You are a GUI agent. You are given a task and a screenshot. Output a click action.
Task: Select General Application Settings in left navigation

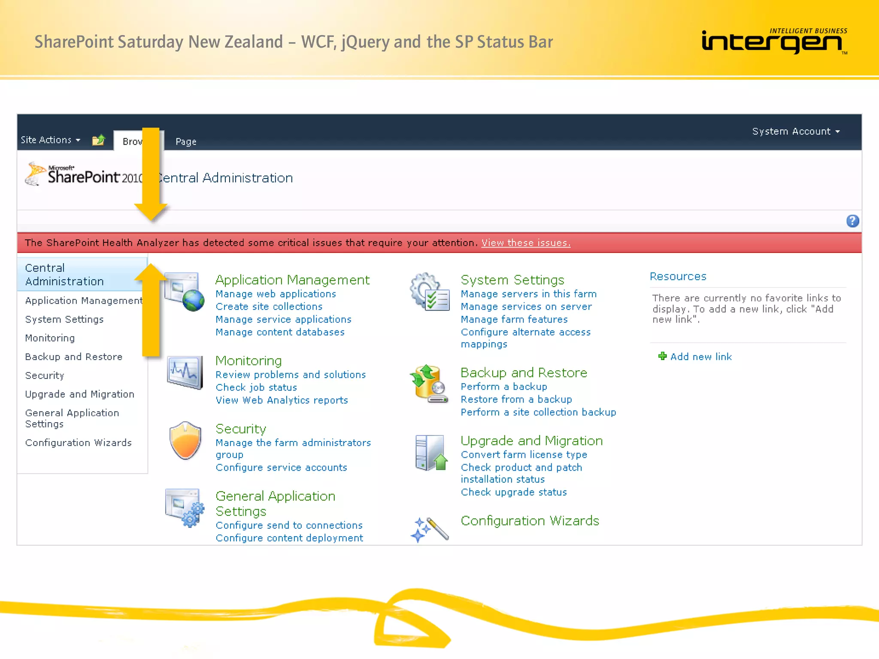click(x=72, y=418)
